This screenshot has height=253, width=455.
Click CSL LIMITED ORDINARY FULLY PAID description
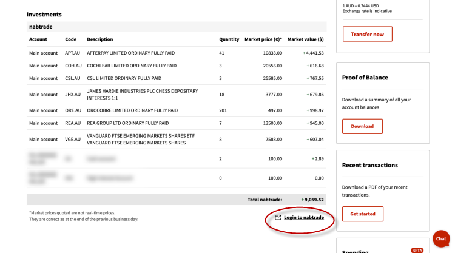click(x=124, y=79)
